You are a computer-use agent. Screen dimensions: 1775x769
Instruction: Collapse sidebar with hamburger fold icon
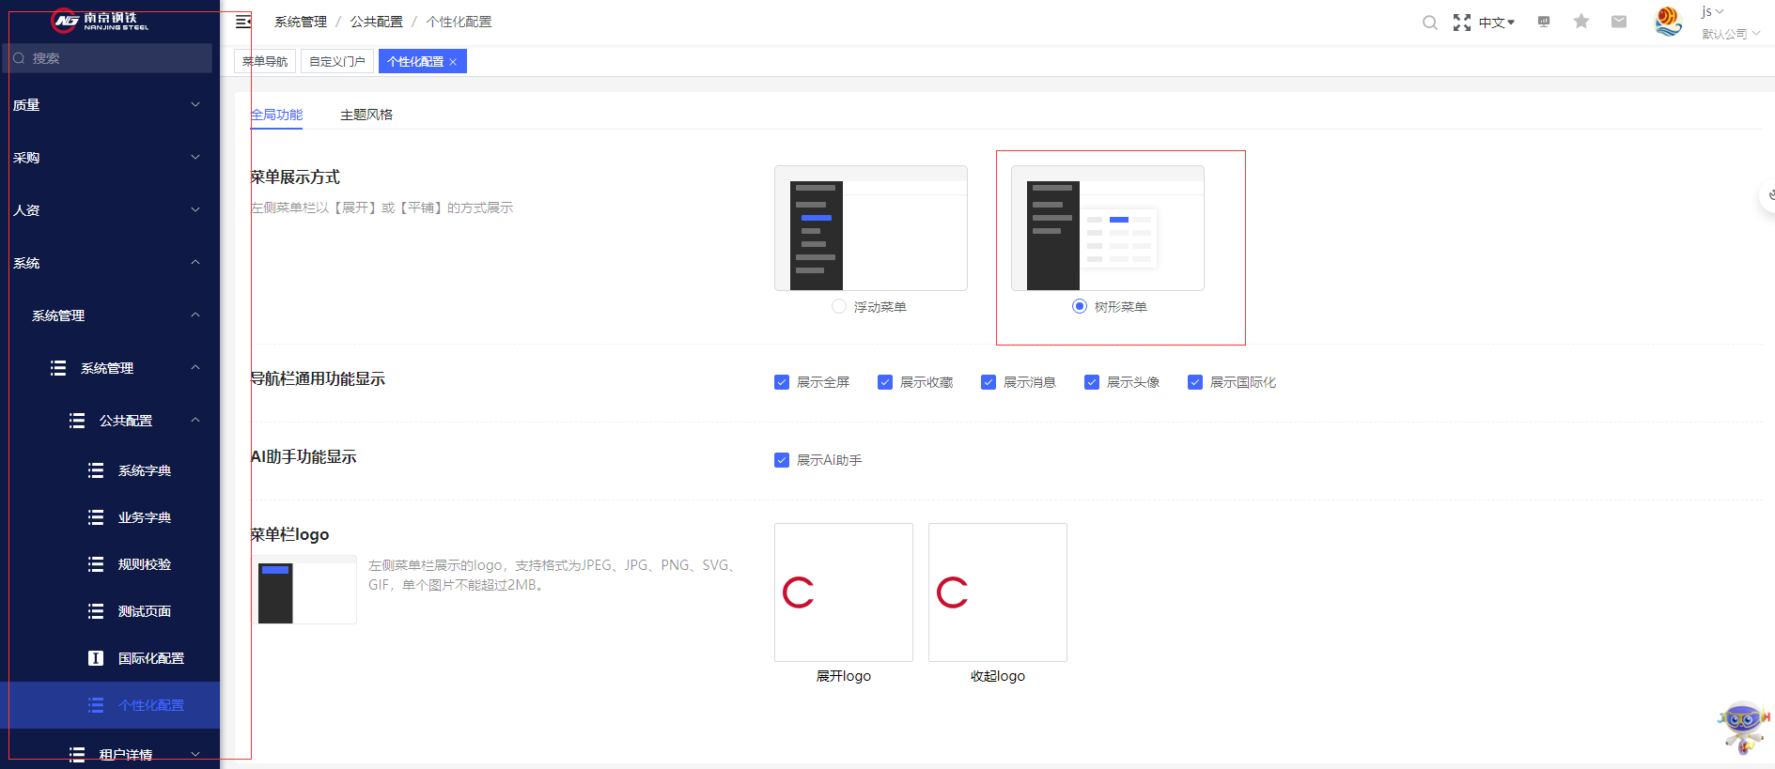click(243, 22)
